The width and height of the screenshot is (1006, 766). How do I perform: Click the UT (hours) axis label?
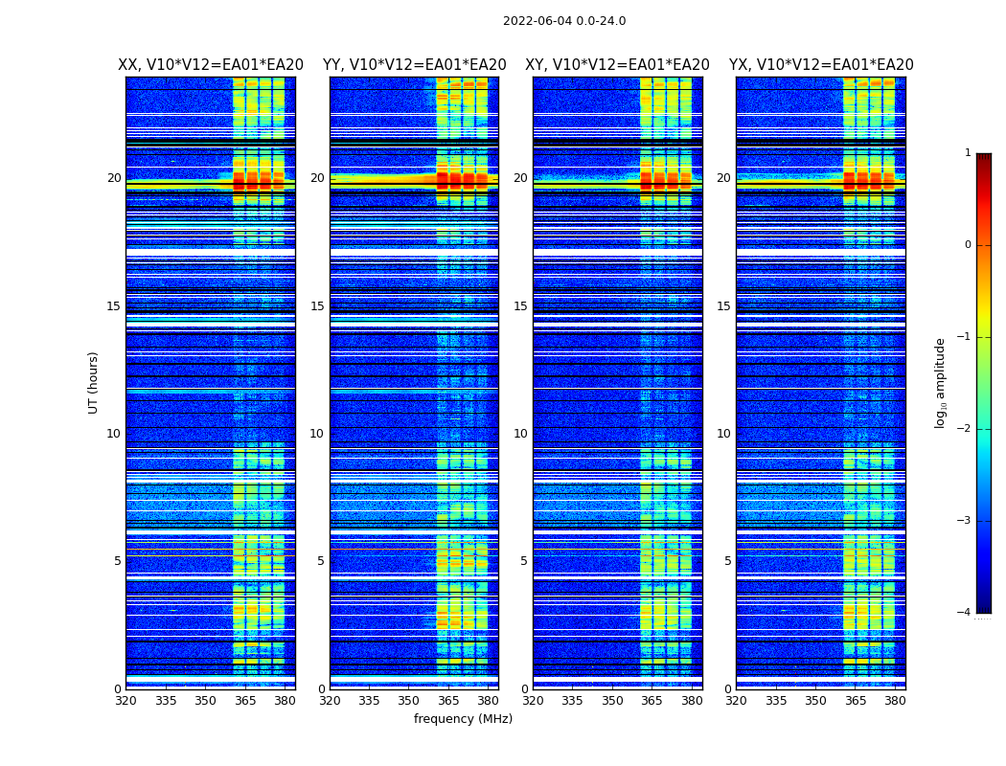pyautogui.click(x=94, y=382)
